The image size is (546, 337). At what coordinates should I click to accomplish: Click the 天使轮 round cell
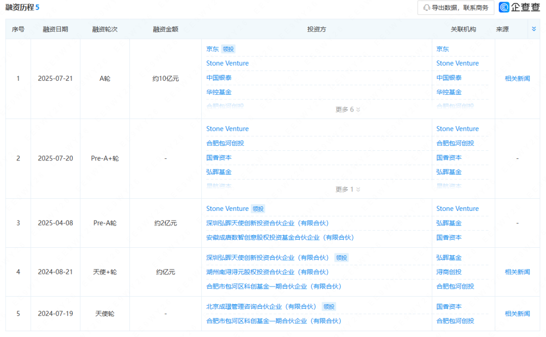click(105, 314)
